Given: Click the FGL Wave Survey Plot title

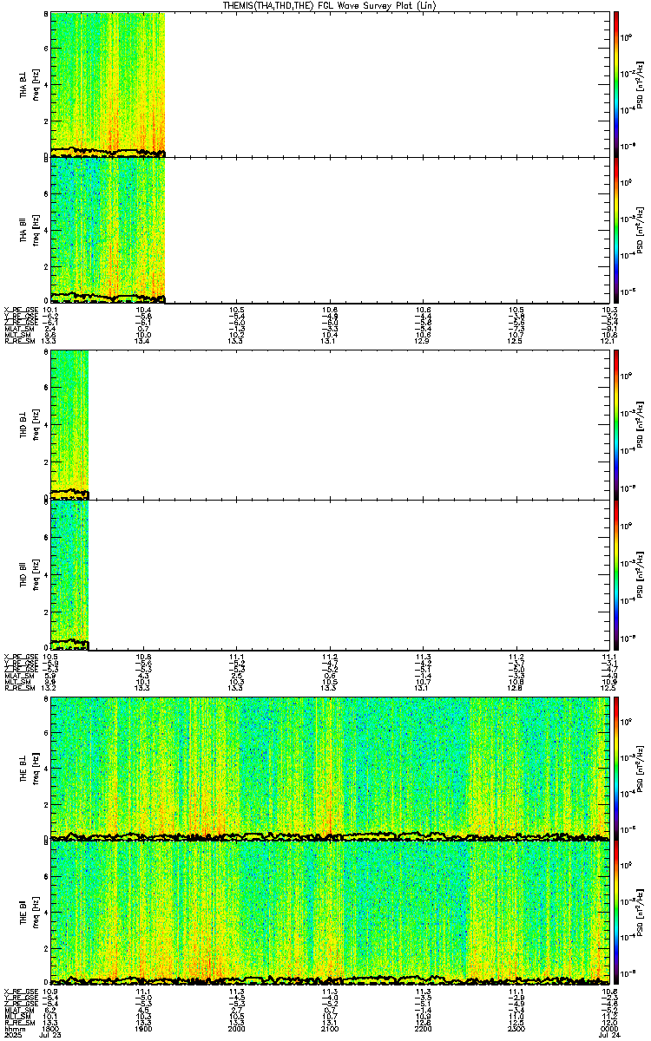Looking at the screenshot, I should point(329,5).
